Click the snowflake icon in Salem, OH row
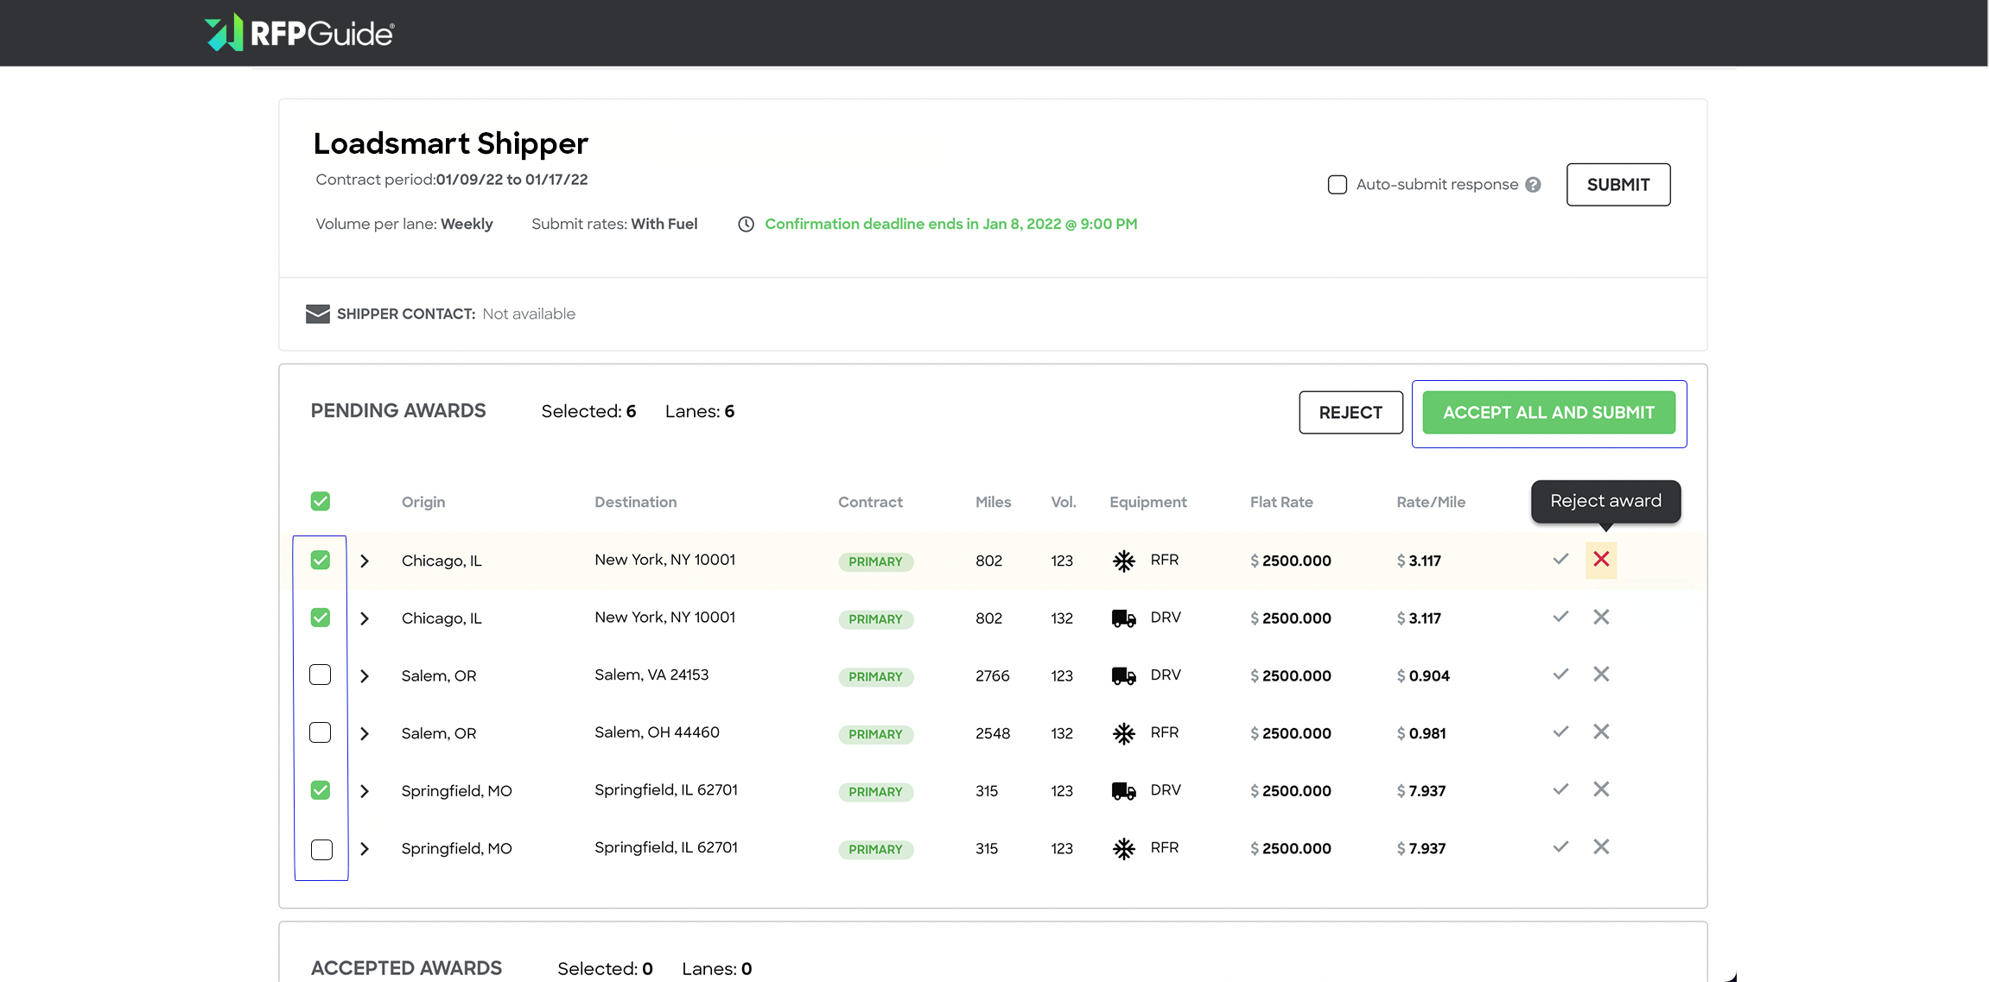Screen dimensions: 1989x982 tap(1123, 733)
